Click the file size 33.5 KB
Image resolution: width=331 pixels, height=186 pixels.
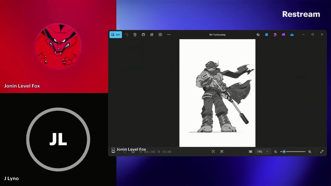click(167, 152)
